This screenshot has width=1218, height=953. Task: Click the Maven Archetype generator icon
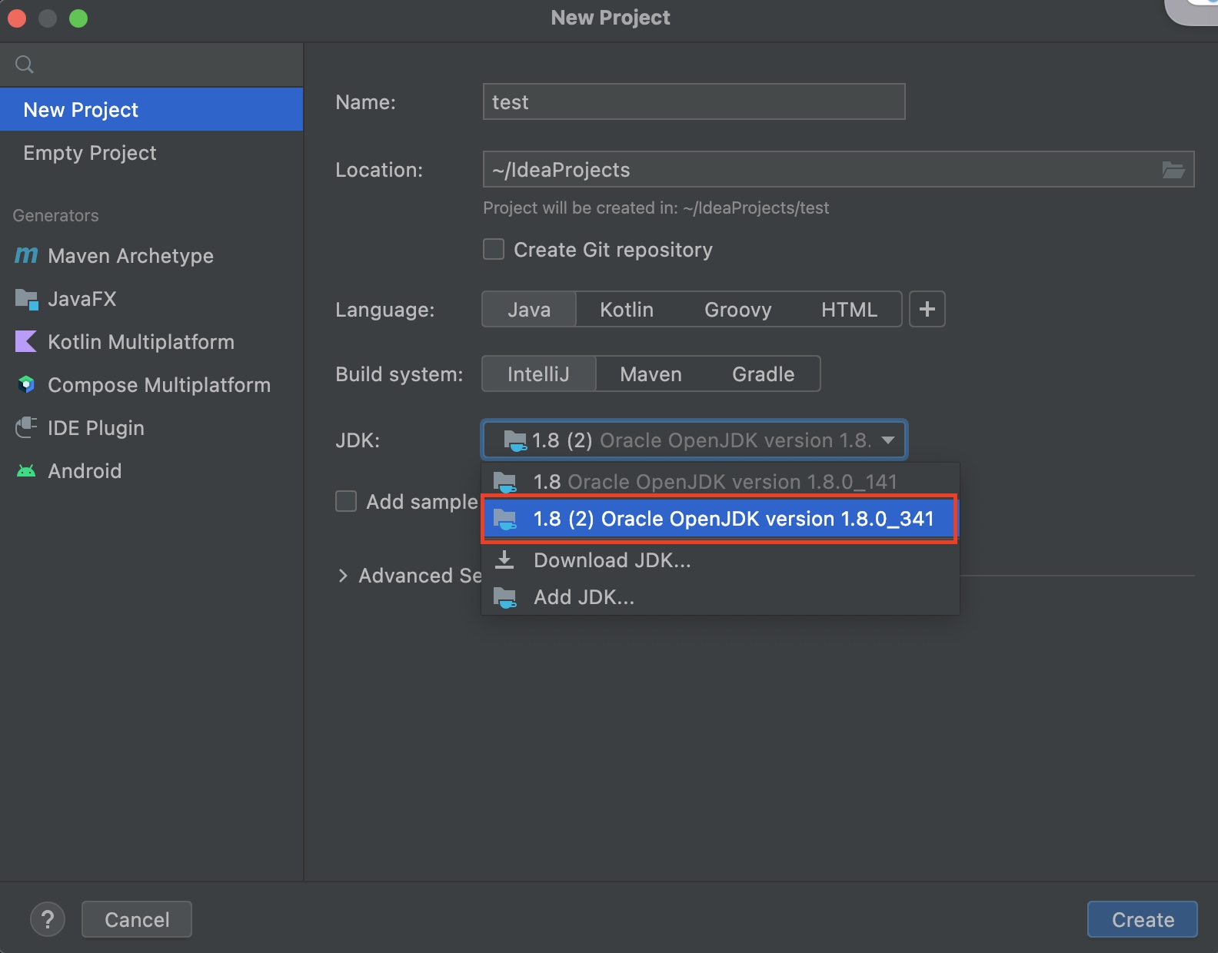point(26,255)
